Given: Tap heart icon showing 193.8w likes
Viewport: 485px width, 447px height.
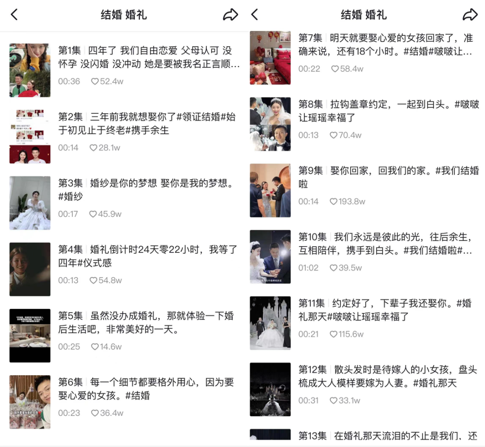Looking at the screenshot, I should [x=333, y=201].
